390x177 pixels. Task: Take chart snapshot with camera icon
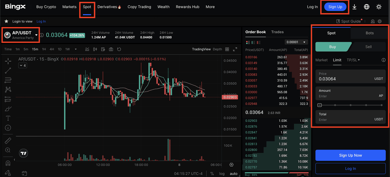coord(111,49)
